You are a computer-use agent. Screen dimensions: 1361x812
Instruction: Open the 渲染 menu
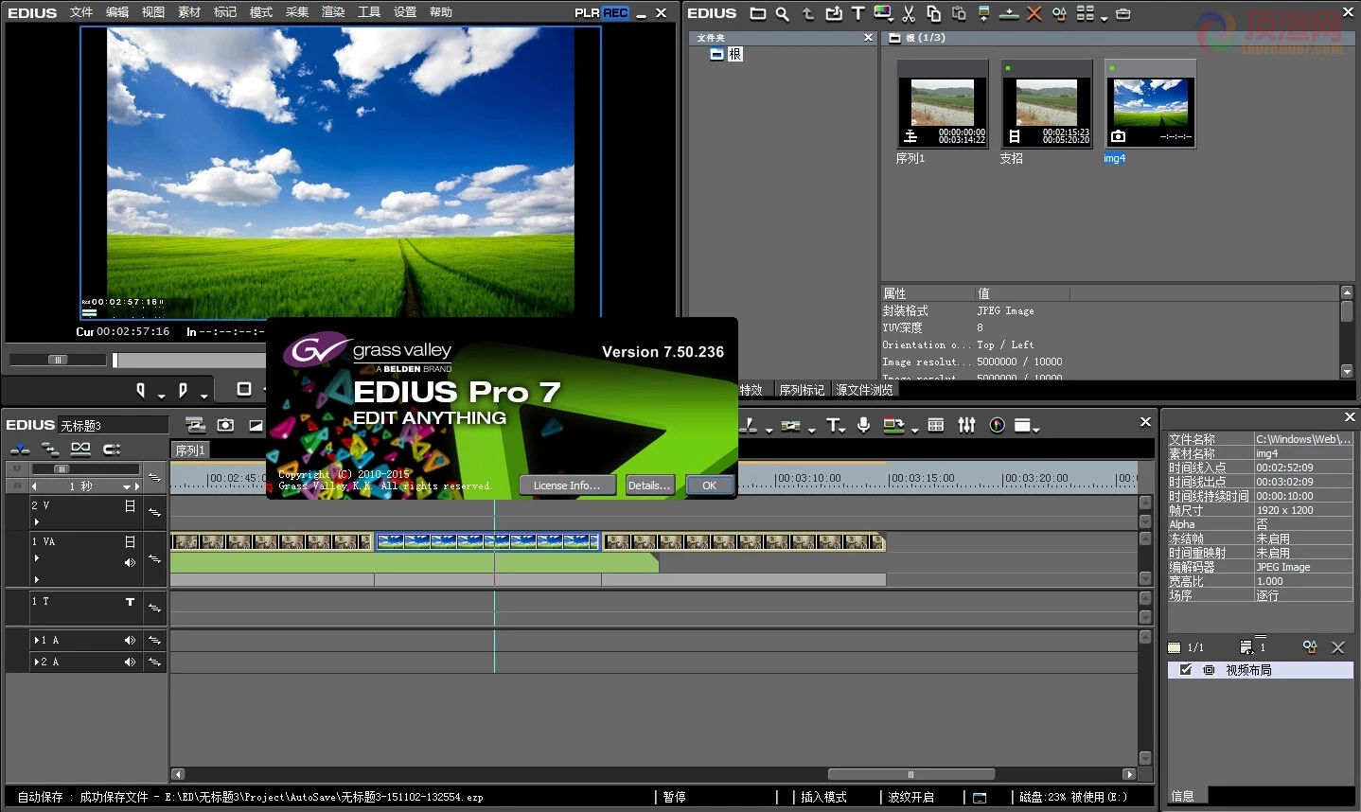[x=333, y=12]
